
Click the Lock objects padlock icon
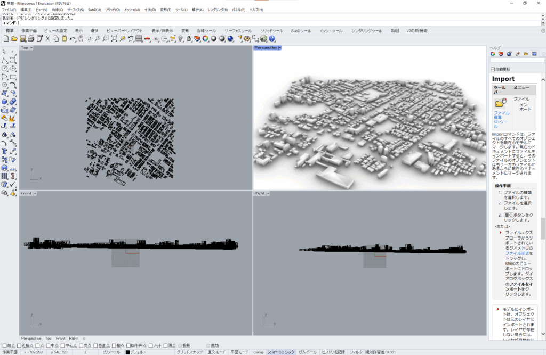[x=189, y=39]
